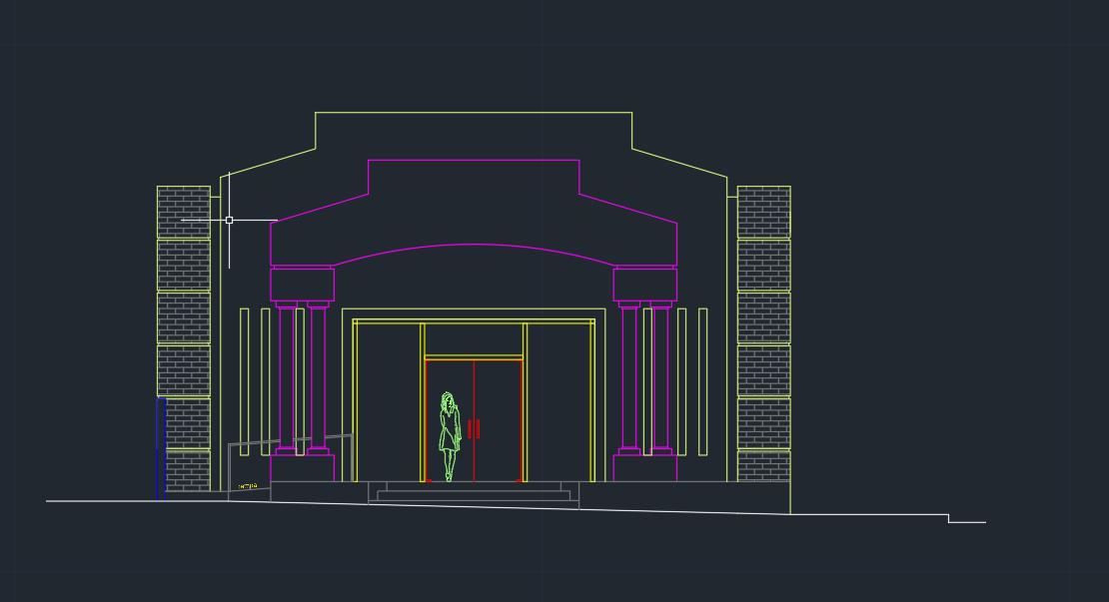
Task: Select the topmost brick block of left pier
Action: tap(184, 212)
